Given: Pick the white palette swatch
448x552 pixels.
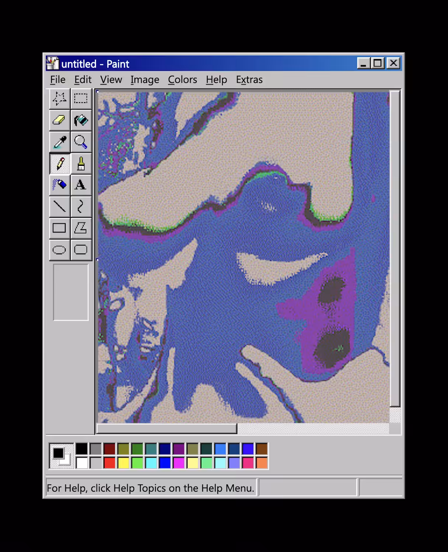Looking at the screenshot, I should coord(82,463).
